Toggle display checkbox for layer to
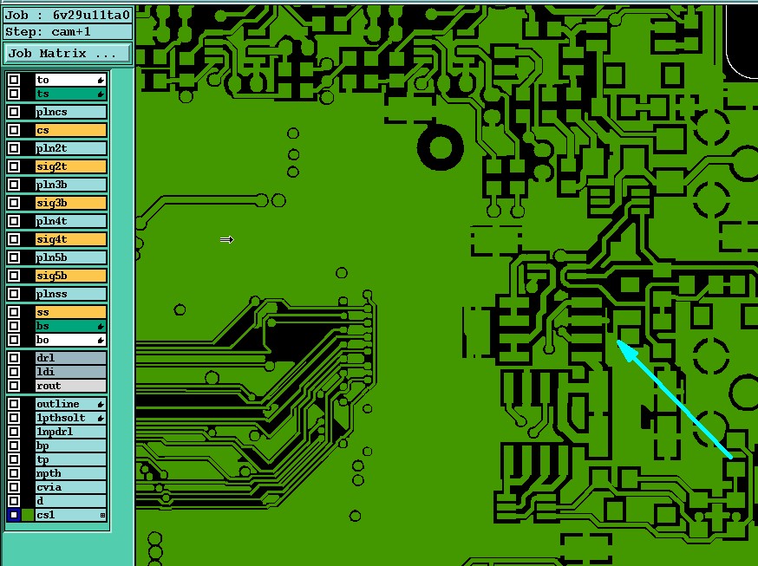This screenshot has width=758, height=566. pyautogui.click(x=14, y=80)
